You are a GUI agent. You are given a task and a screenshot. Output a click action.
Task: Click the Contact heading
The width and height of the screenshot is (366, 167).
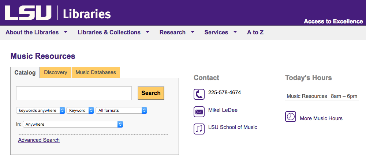206,78
